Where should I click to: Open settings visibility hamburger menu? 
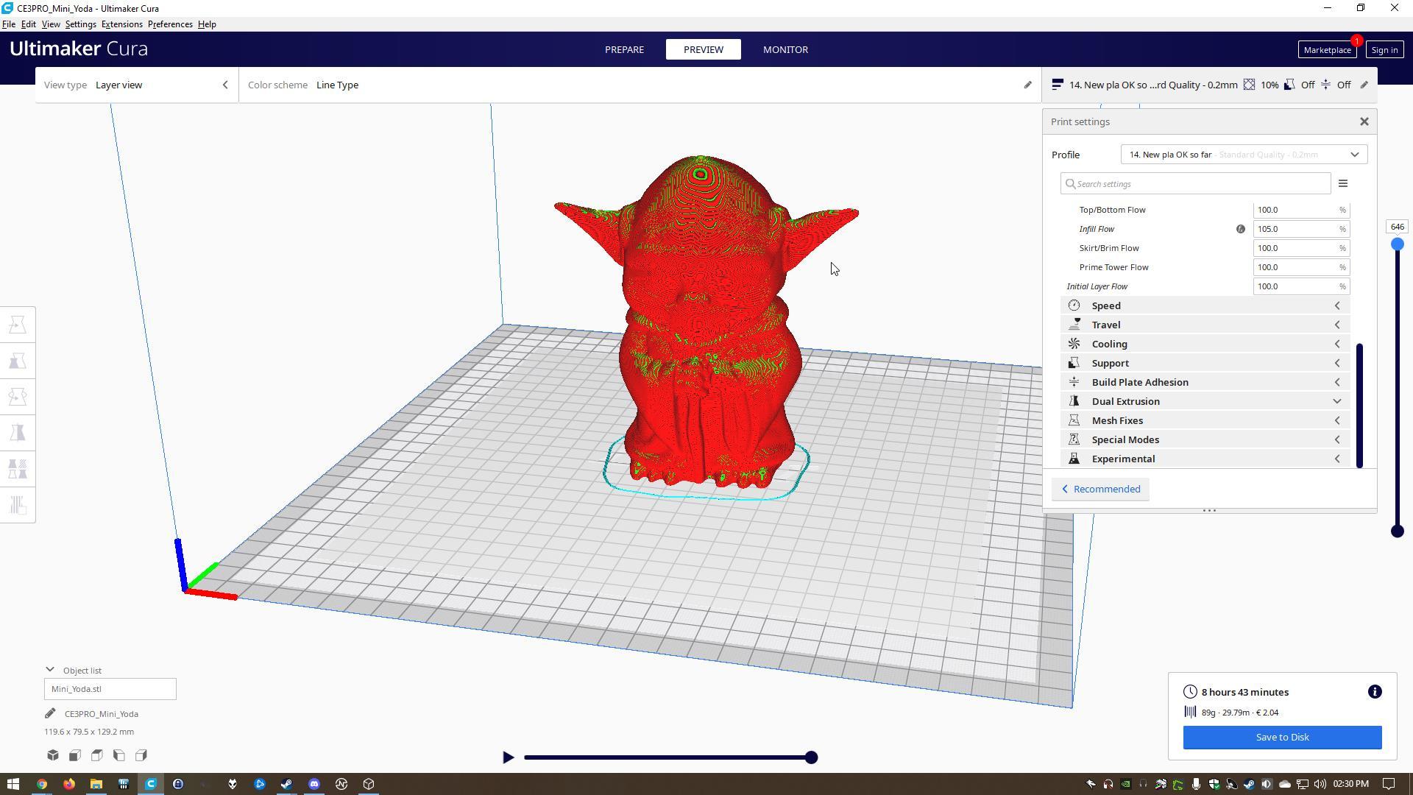pyautogui.click(x=1342, y=184)
